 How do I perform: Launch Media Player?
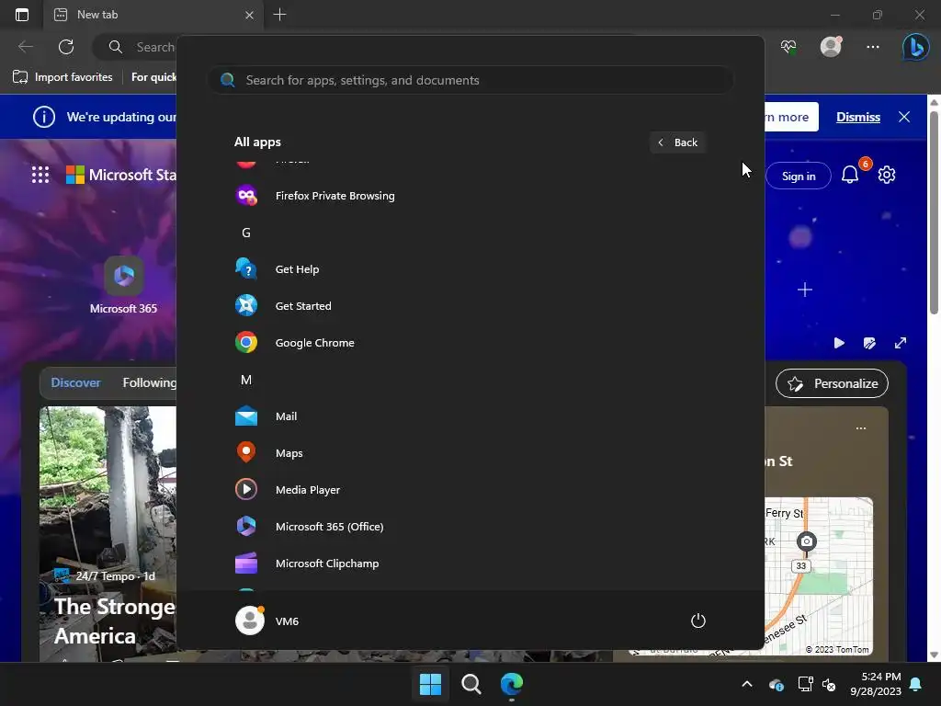tap(470, 490)
